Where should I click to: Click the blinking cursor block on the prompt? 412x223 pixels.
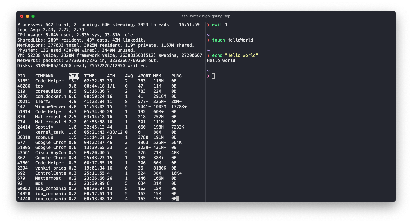point(214,76)
